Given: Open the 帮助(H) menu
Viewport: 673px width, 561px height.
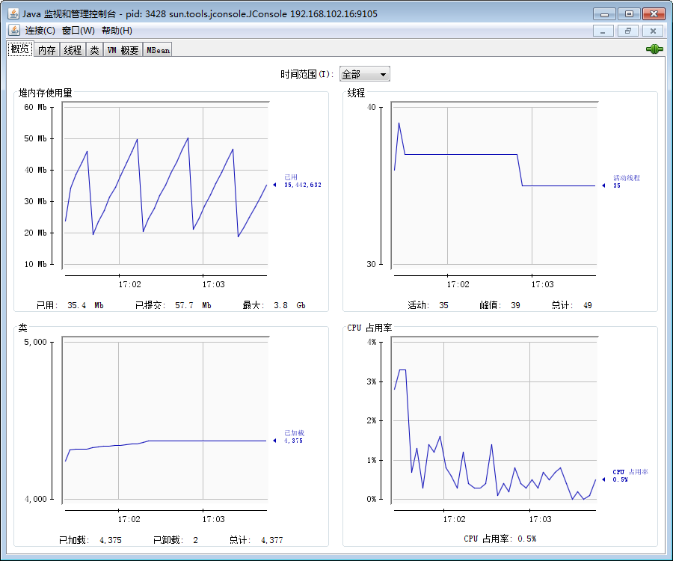Looking at the screenshot, I should pyautogui.click(x=117, y=31).
